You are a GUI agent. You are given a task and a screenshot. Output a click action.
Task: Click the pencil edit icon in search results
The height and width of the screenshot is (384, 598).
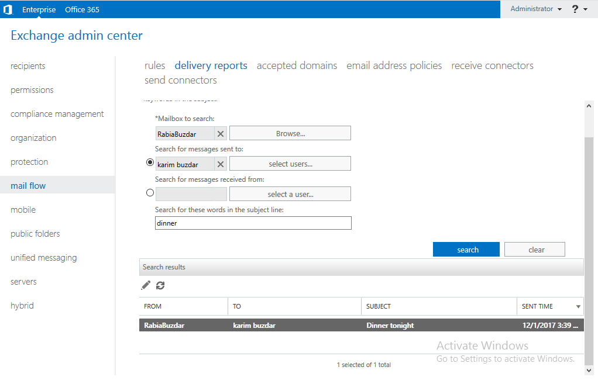(x=146, y=285)
